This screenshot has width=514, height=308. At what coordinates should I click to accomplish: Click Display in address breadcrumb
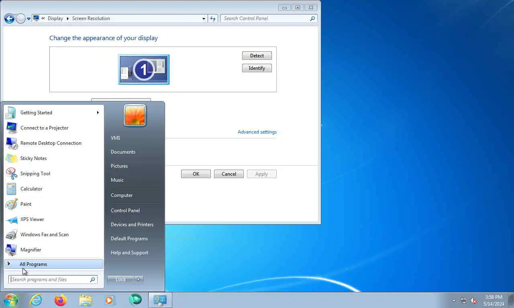pyautogui.click(x=55, y=18)
